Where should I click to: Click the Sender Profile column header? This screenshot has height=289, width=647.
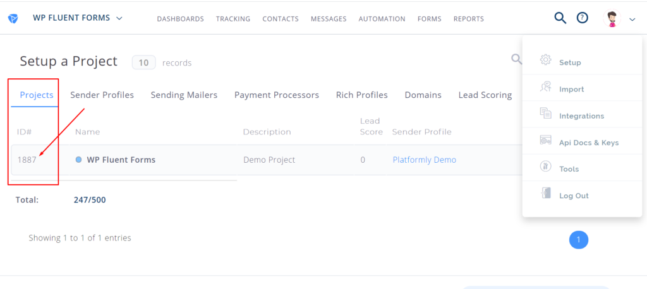(x=421, y=132)
